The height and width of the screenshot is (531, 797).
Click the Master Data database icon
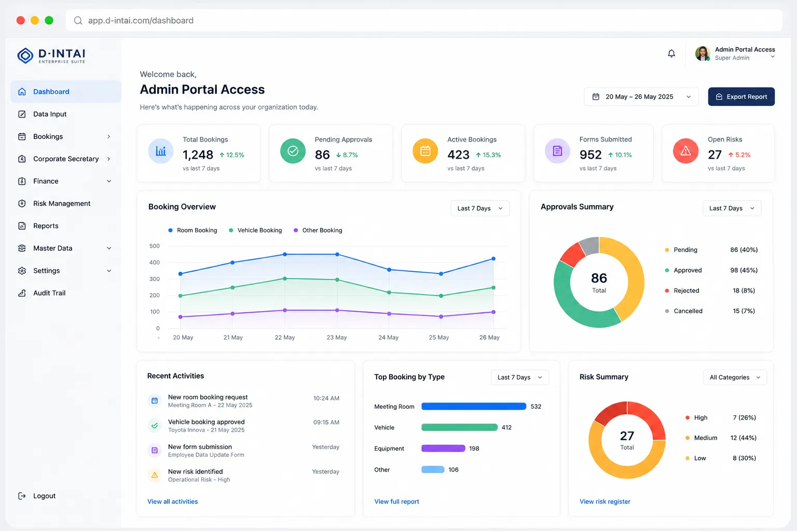click(x=22, y=248)
